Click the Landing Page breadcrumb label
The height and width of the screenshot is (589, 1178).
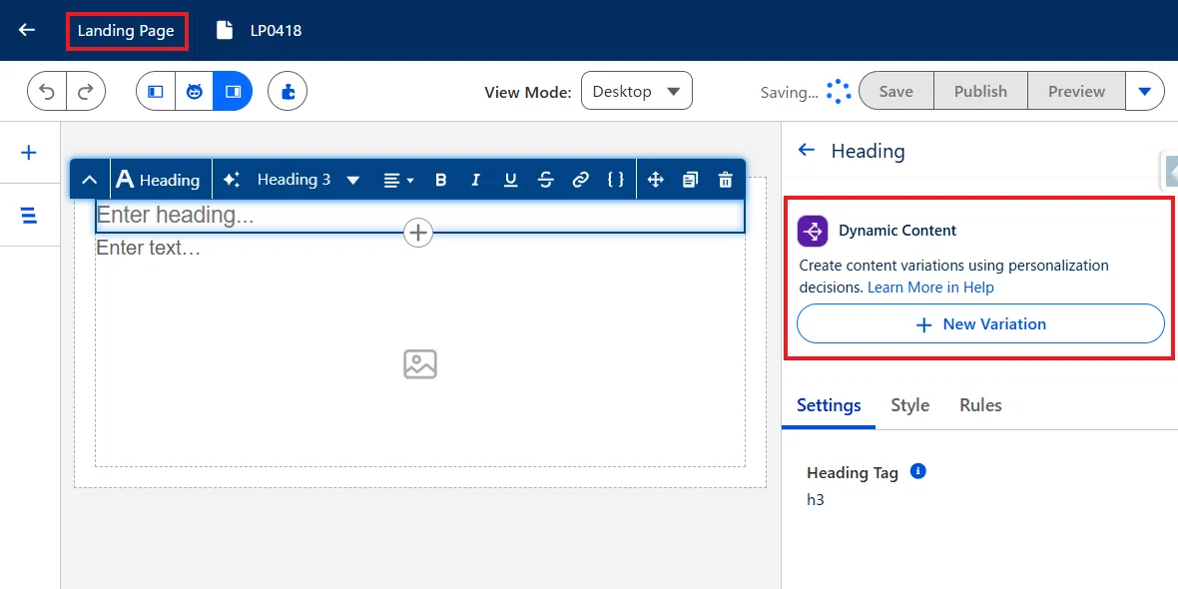click(126, 31)
